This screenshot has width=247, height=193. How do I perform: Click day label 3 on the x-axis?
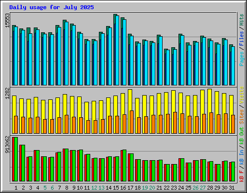coord(30,188)
